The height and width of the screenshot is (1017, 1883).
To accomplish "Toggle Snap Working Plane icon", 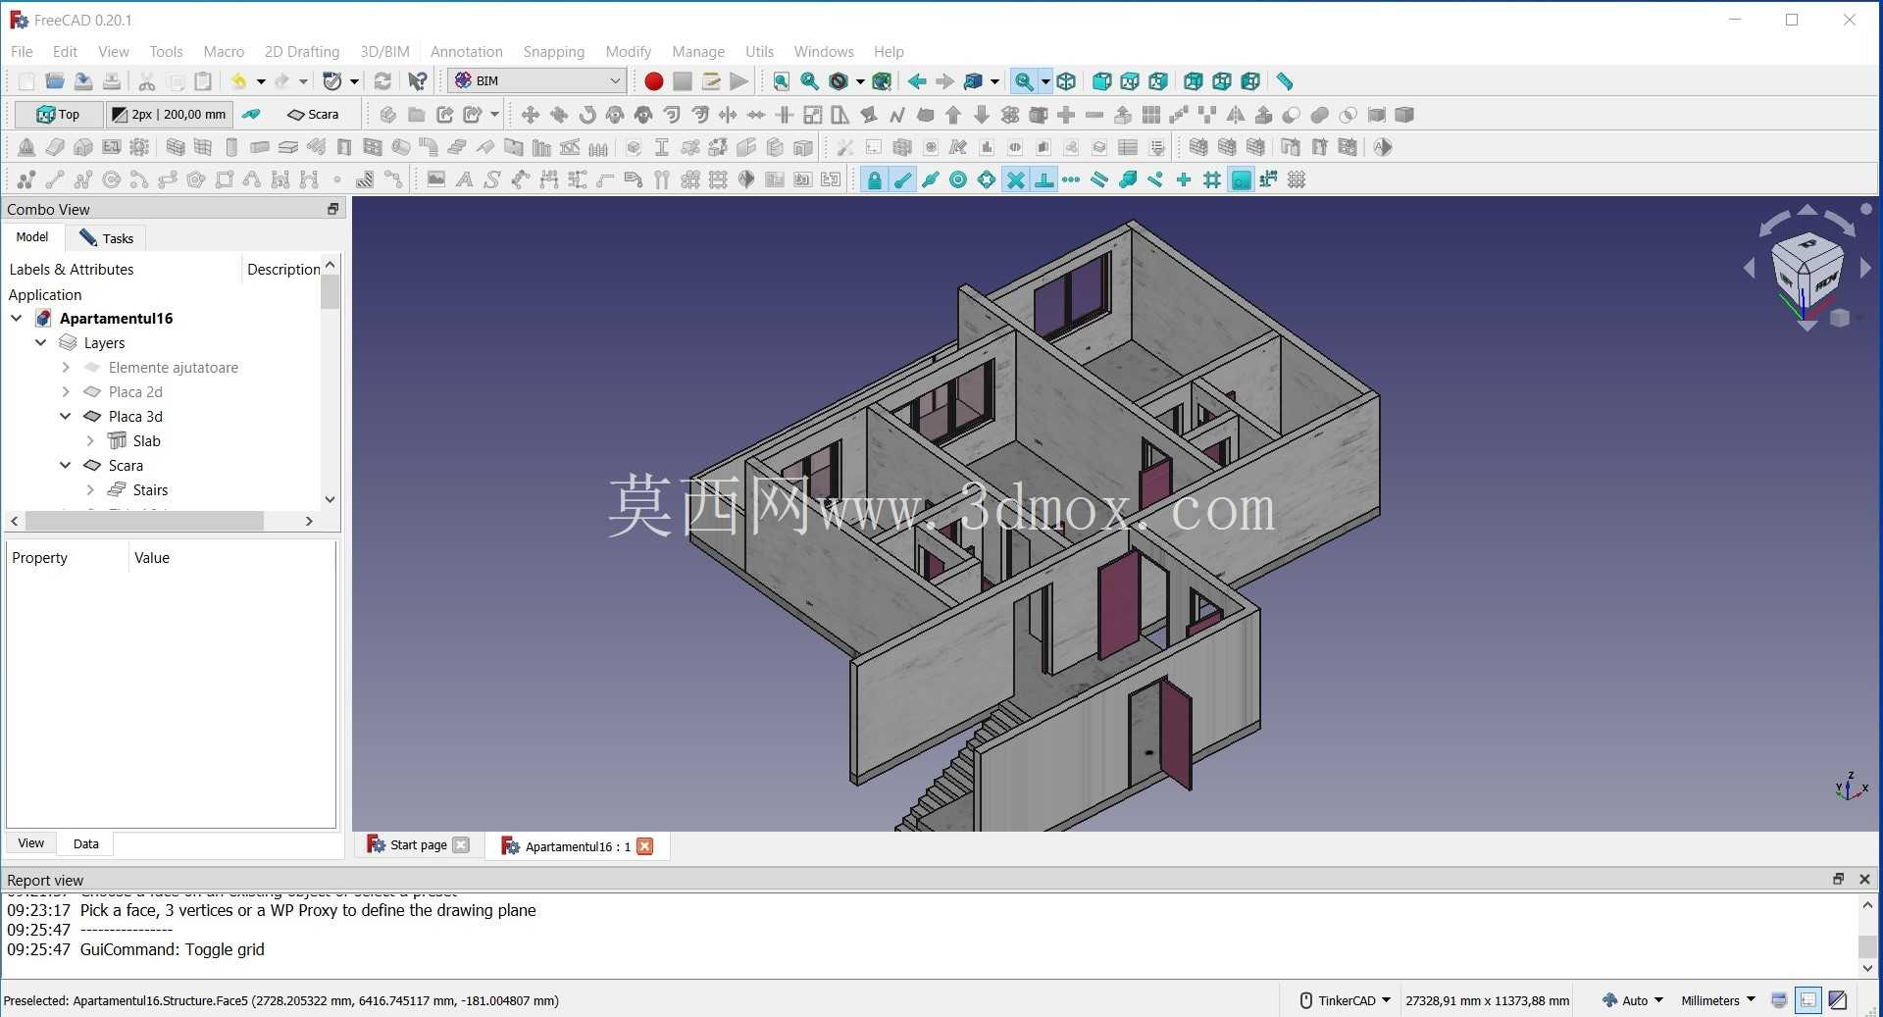I will (x=1242, y=179).
